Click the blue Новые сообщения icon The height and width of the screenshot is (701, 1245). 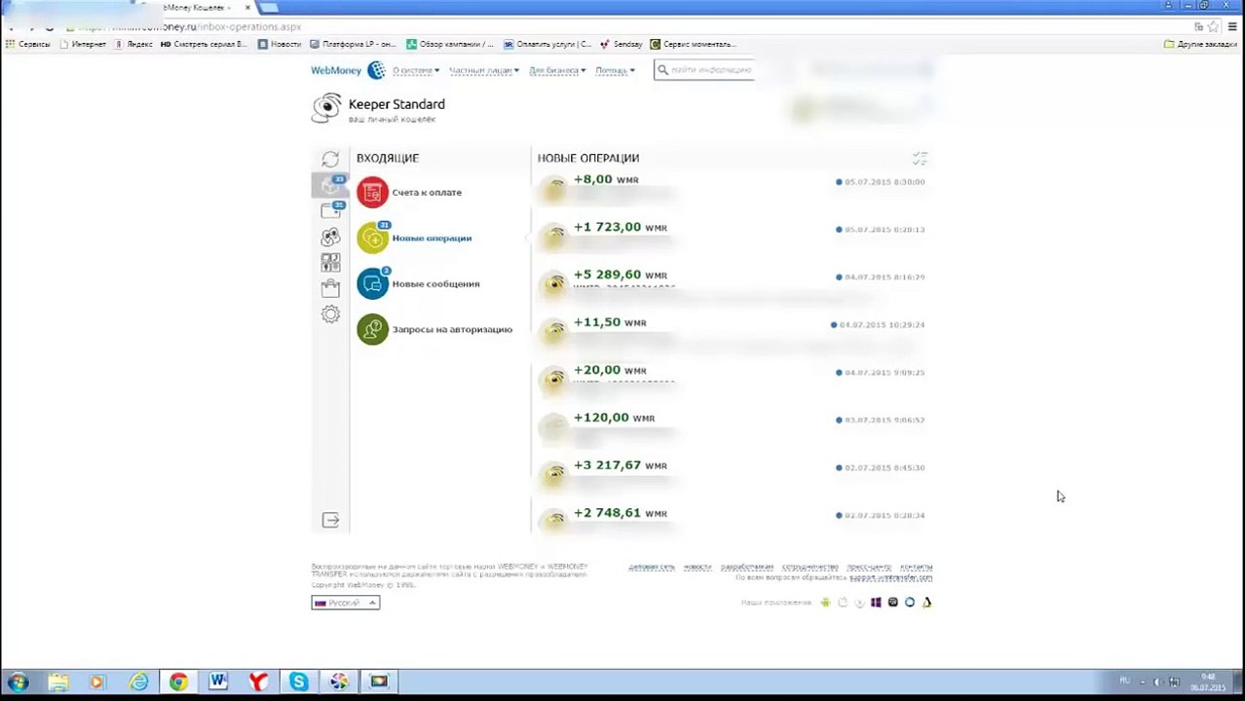[372, 283]
